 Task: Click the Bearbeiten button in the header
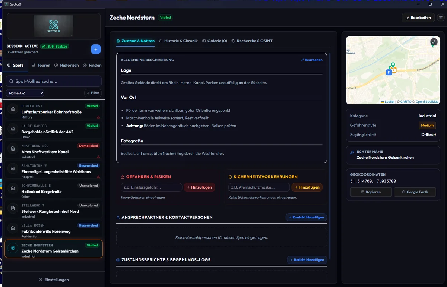[x=418, y=18]
